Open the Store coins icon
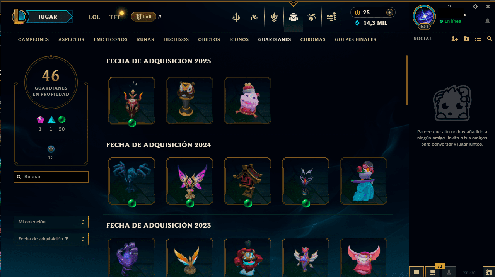495x277 pixels. [x=331, y=17]
